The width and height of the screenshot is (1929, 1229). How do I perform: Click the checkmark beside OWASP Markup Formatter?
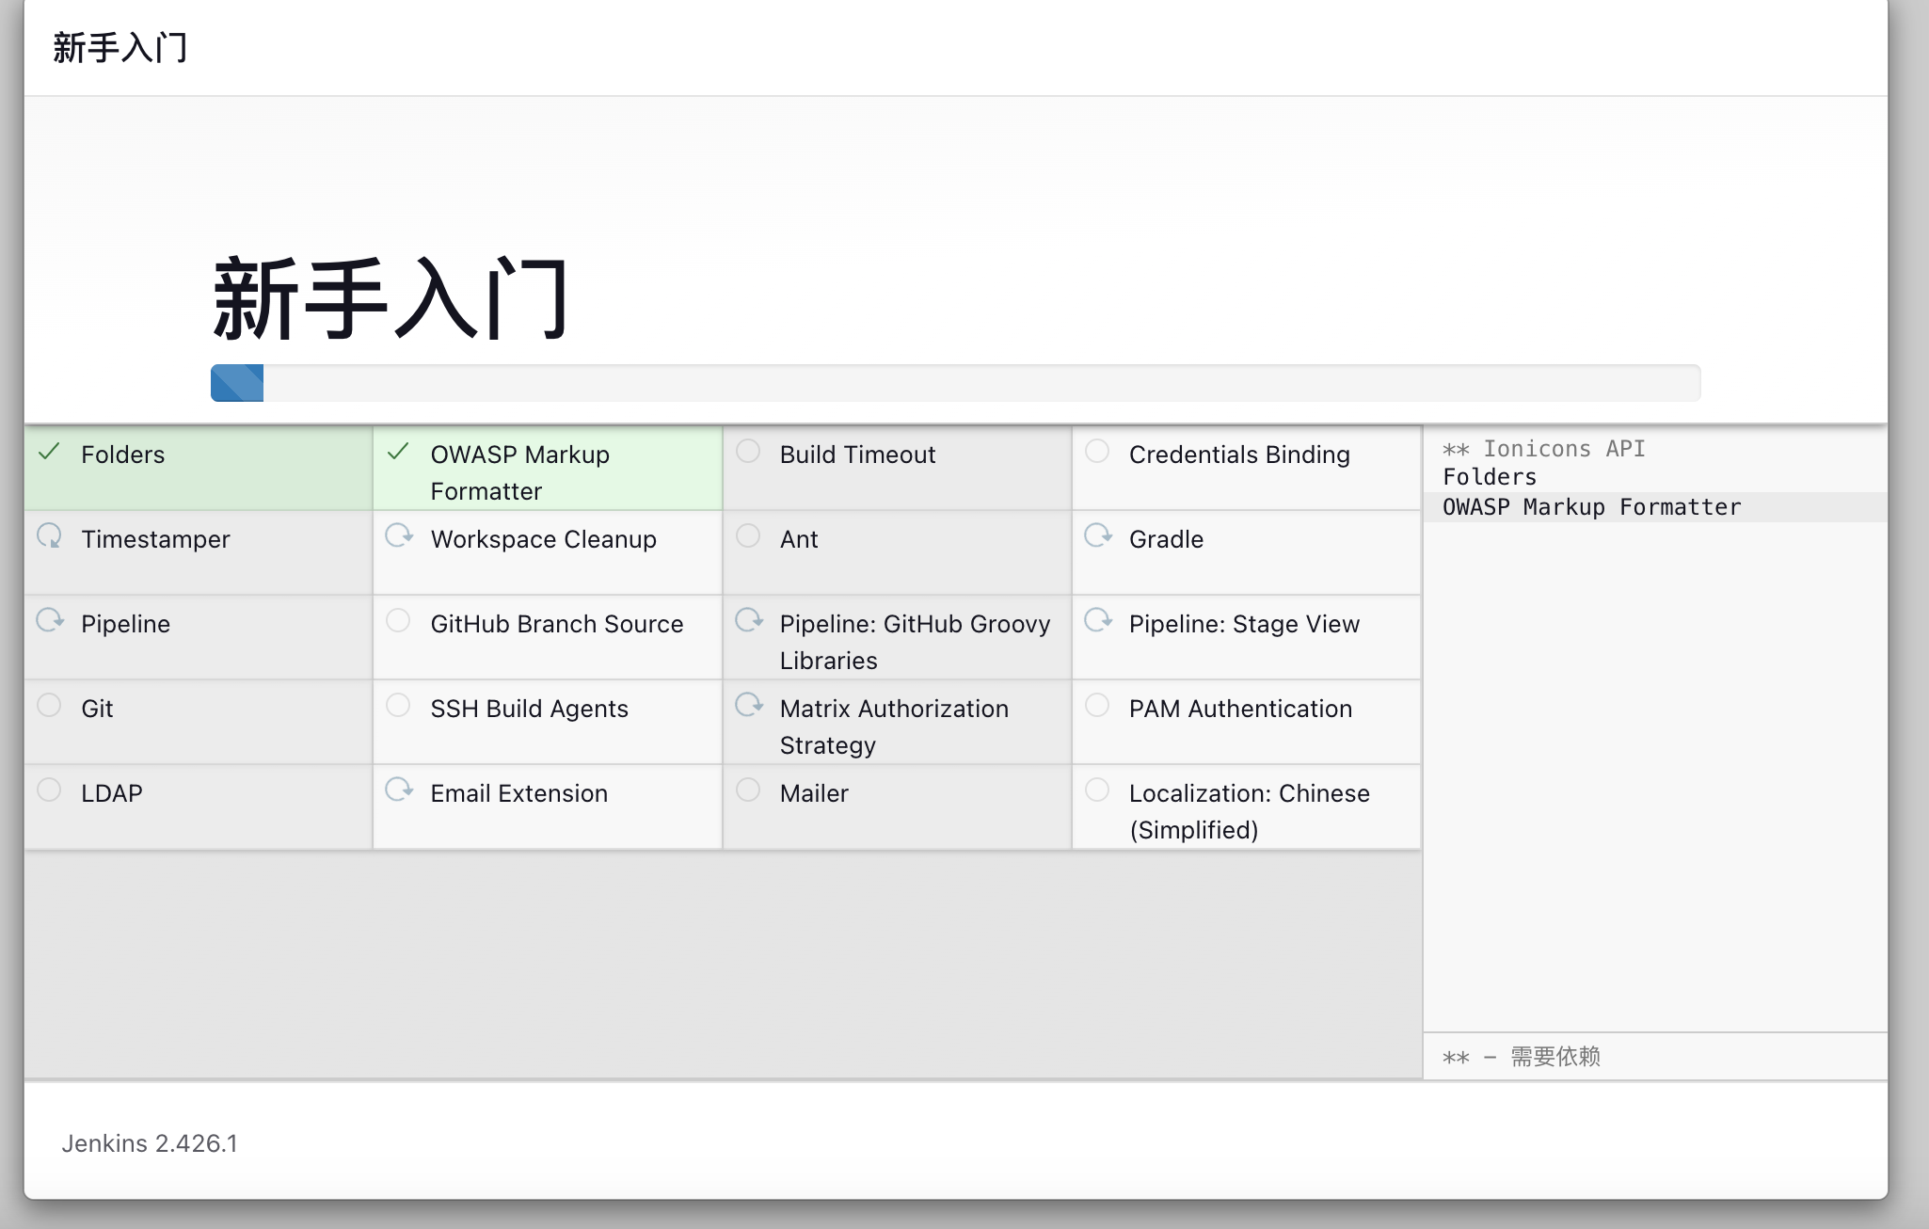click(x=398, y=452)
